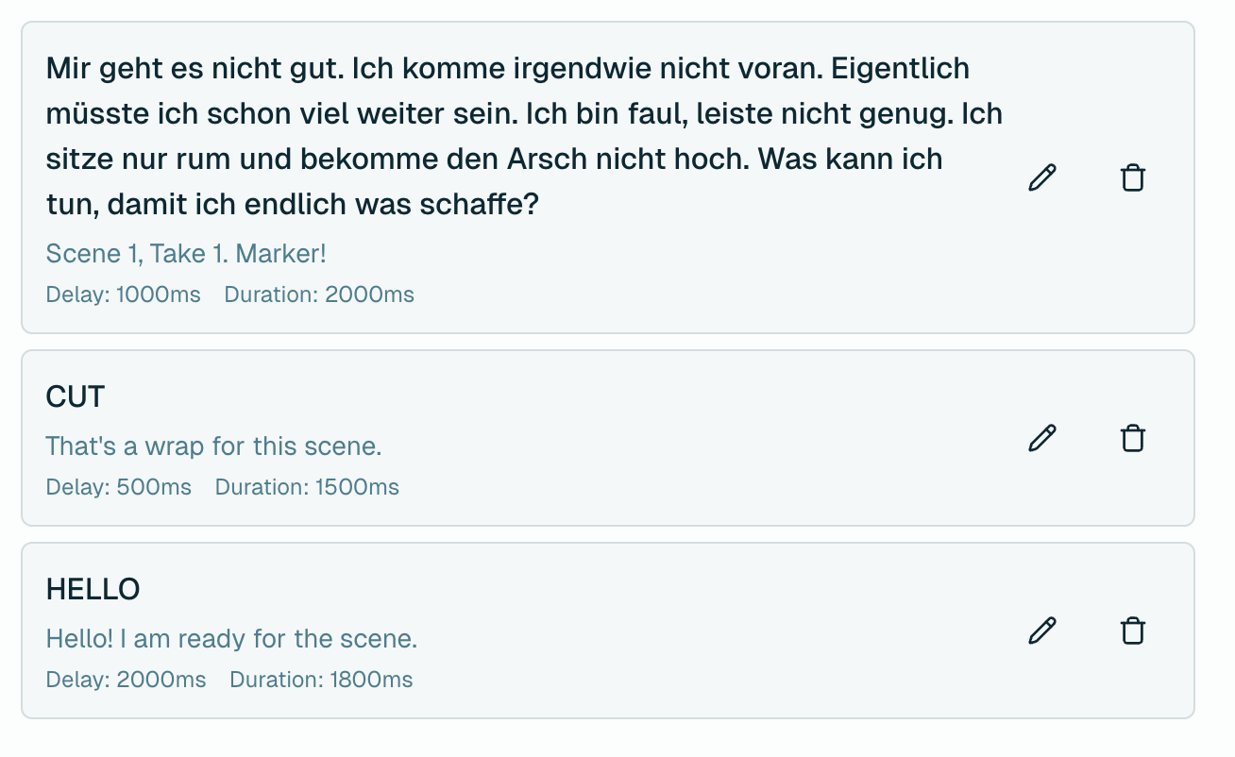This screenshot has height=757, width=1235.
Task: Choose the 'Delay: 2000ms' label
Action: [x=126, y=680]
